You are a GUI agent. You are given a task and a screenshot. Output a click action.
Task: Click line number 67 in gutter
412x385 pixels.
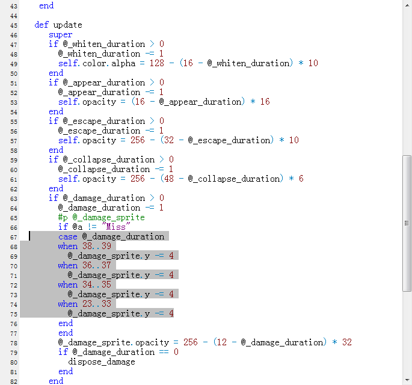click(x=14, y=237)
